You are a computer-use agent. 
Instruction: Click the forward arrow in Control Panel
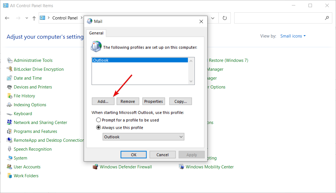pyautogui.click(x=18, y=18)
